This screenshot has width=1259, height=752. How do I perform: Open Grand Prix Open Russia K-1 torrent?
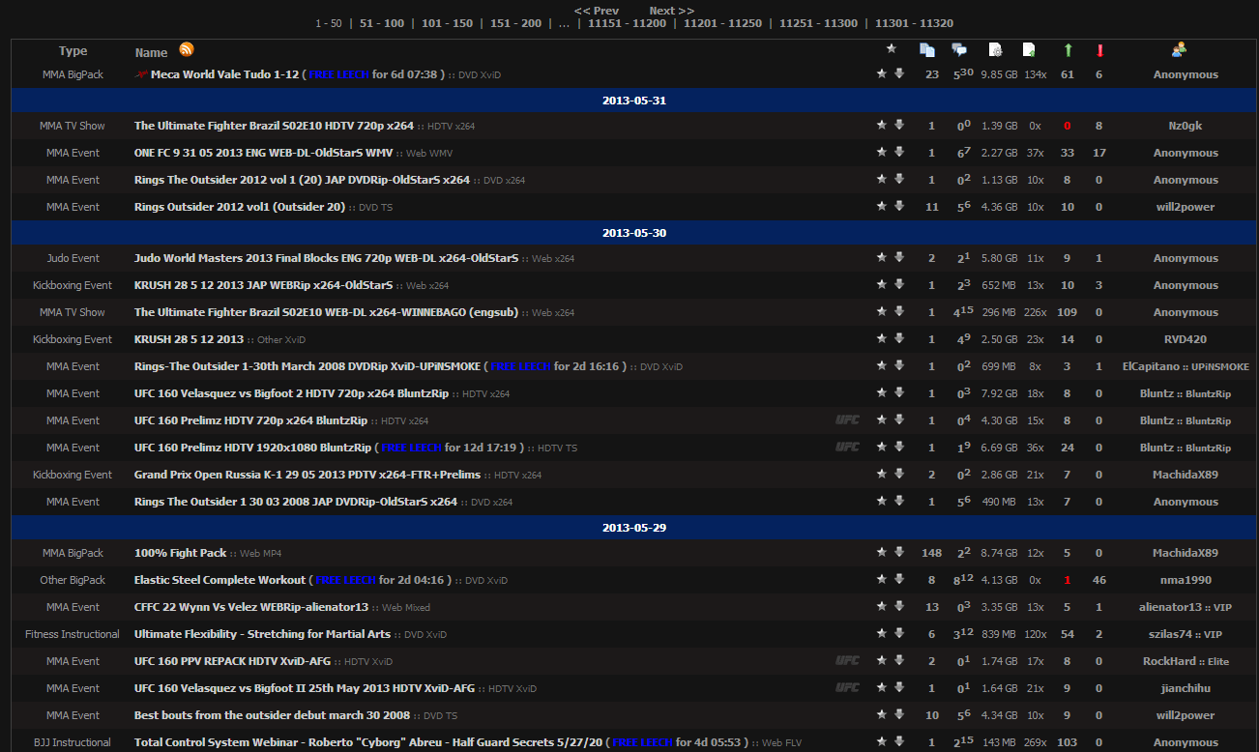[x=307, y=475]
